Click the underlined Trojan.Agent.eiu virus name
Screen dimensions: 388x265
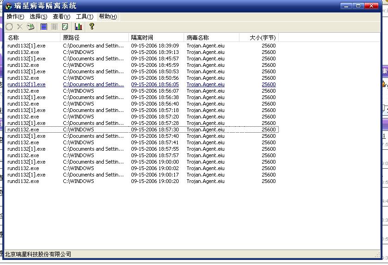(206, 84)
